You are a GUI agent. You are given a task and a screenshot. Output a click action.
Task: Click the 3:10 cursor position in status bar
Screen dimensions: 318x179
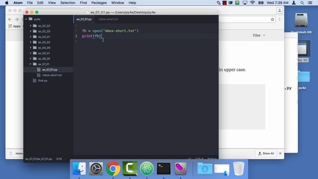[x=59, y=159]
